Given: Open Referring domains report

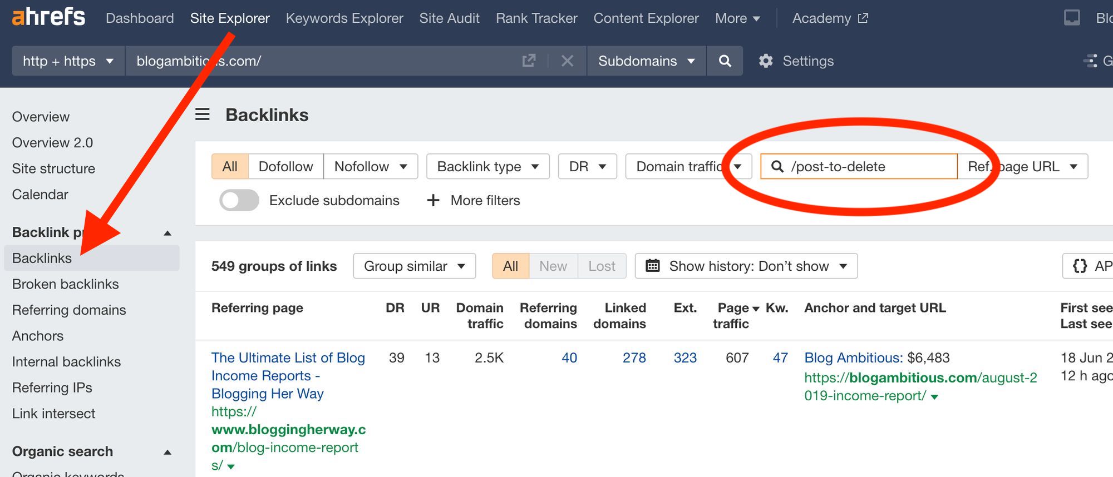Looking at the screenshot, I should [x=69, y=310].
